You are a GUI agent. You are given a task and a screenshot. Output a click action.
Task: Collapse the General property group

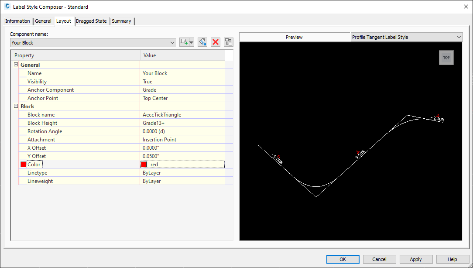(x=16, y=65)
